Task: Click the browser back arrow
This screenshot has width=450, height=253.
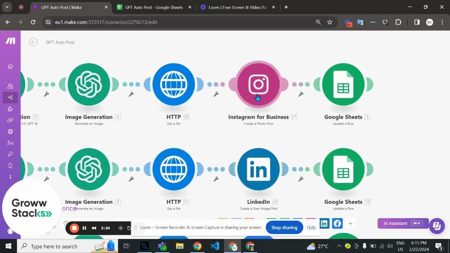Action: pos(8,22)
